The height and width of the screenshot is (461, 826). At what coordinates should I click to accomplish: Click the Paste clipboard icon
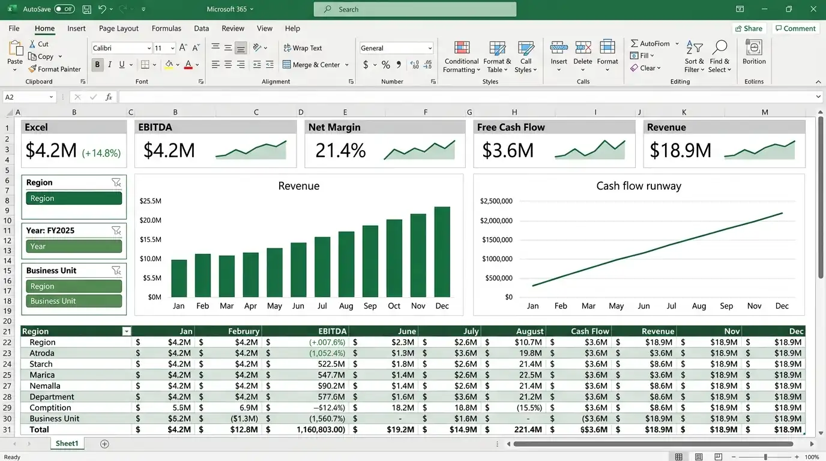(x=14, y=49)
